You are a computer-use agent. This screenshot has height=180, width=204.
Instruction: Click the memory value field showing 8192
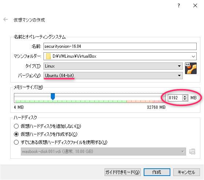click(x=175, y=98)
